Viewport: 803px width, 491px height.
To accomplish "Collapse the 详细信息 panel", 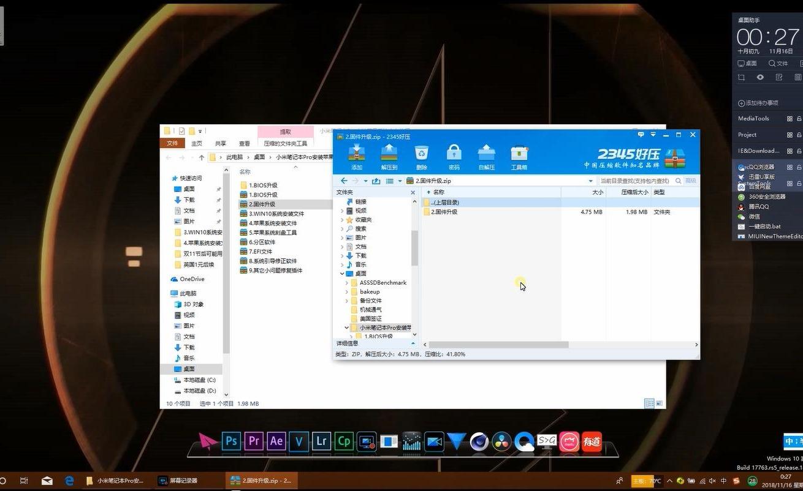I will pyautogui.click(x=413, y=343).
